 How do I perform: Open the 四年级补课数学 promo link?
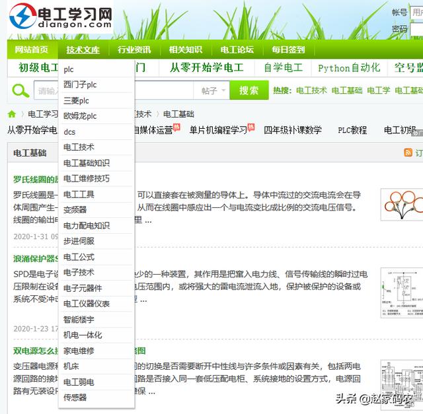click(293, 130)
